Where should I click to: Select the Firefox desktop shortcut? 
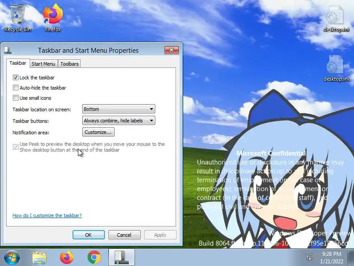pyautogui.click(x=53, y=18)
